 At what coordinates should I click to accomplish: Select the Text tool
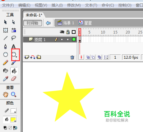[13, 46]
